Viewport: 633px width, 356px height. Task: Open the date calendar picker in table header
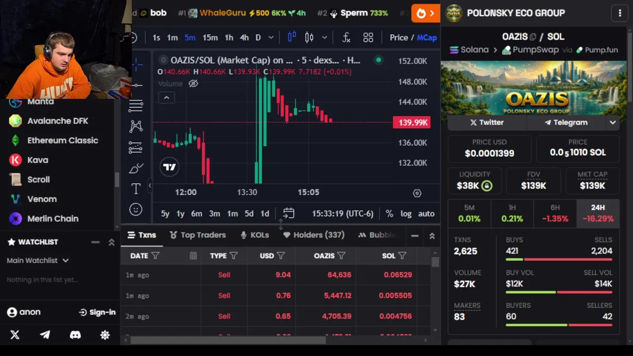[x=193, y=256]
